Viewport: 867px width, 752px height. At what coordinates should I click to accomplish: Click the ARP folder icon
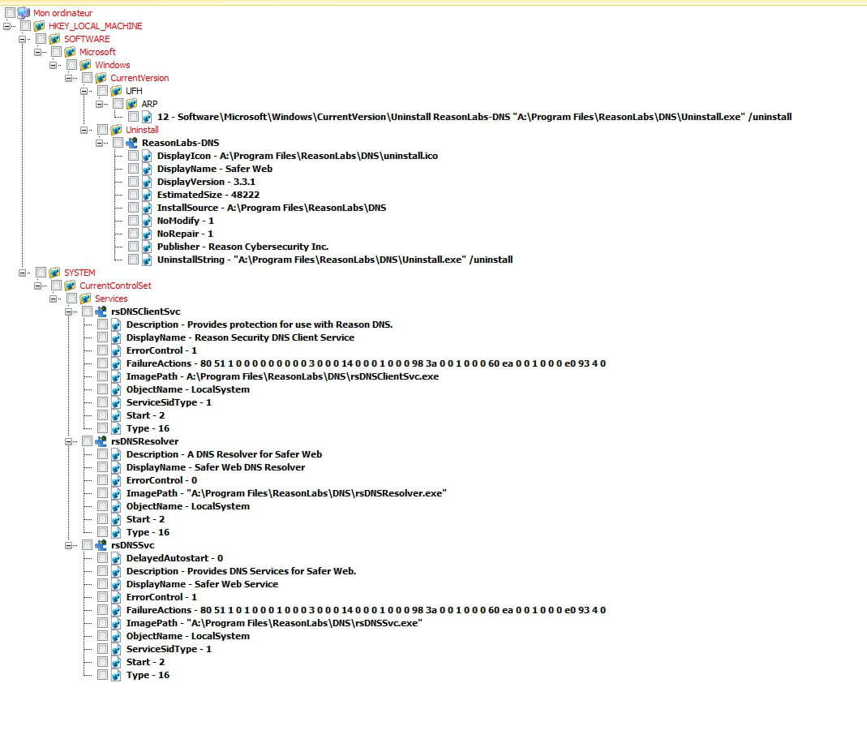[x=131, y=104]
